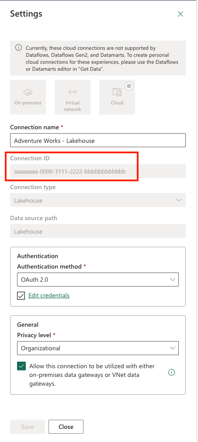Click info icon beside gateway option

171,373
